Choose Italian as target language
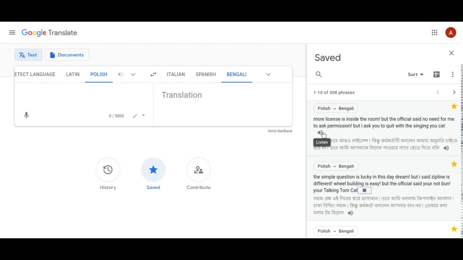Screen dimensions: 463x260 176,74
